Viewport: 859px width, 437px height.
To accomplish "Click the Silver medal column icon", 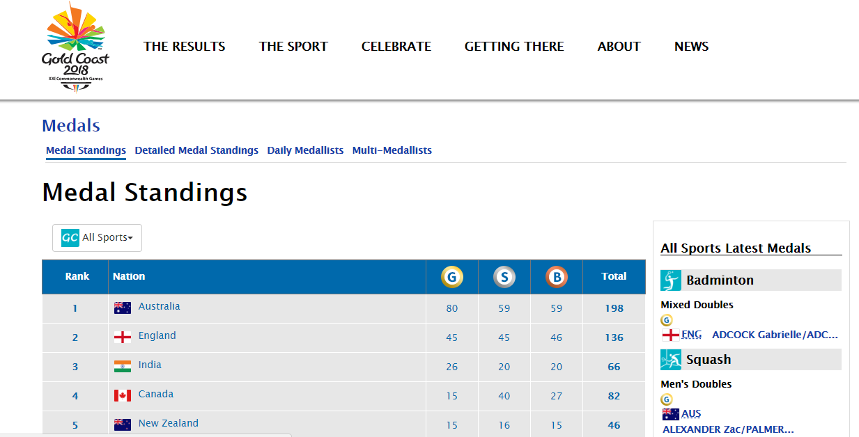I will click(504, 278).
